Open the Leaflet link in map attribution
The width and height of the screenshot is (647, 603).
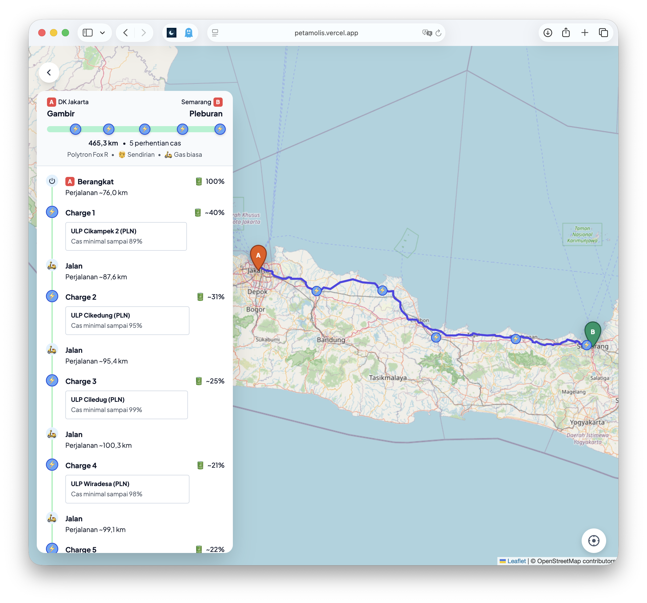pyautogui.click(x=517, y=561)
